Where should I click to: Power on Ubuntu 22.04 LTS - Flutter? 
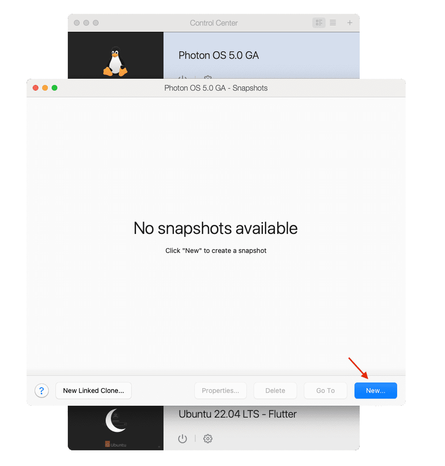tap(182, 438)
